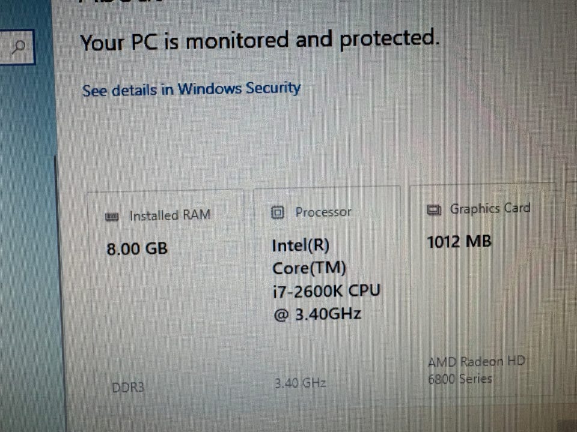Click the search magnifier icon
The image size is (577, 432).
coord(19,47)
